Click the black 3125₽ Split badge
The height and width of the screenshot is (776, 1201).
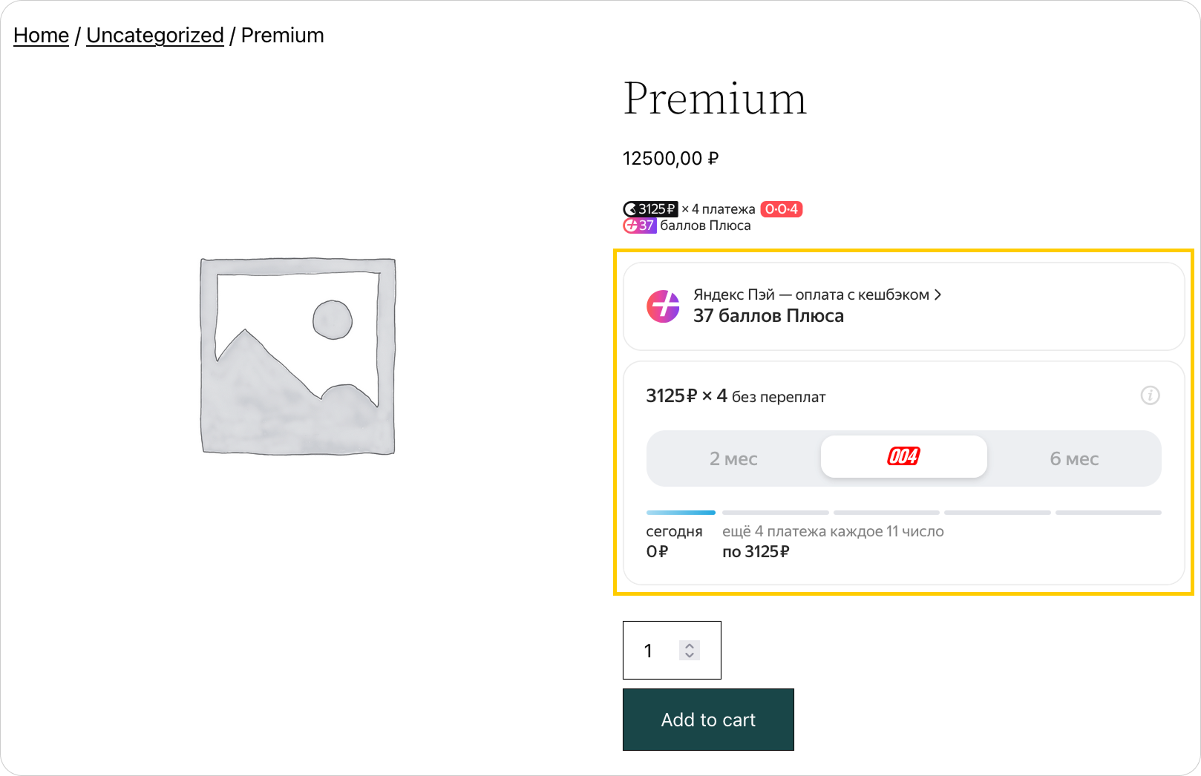pos(651,209)
